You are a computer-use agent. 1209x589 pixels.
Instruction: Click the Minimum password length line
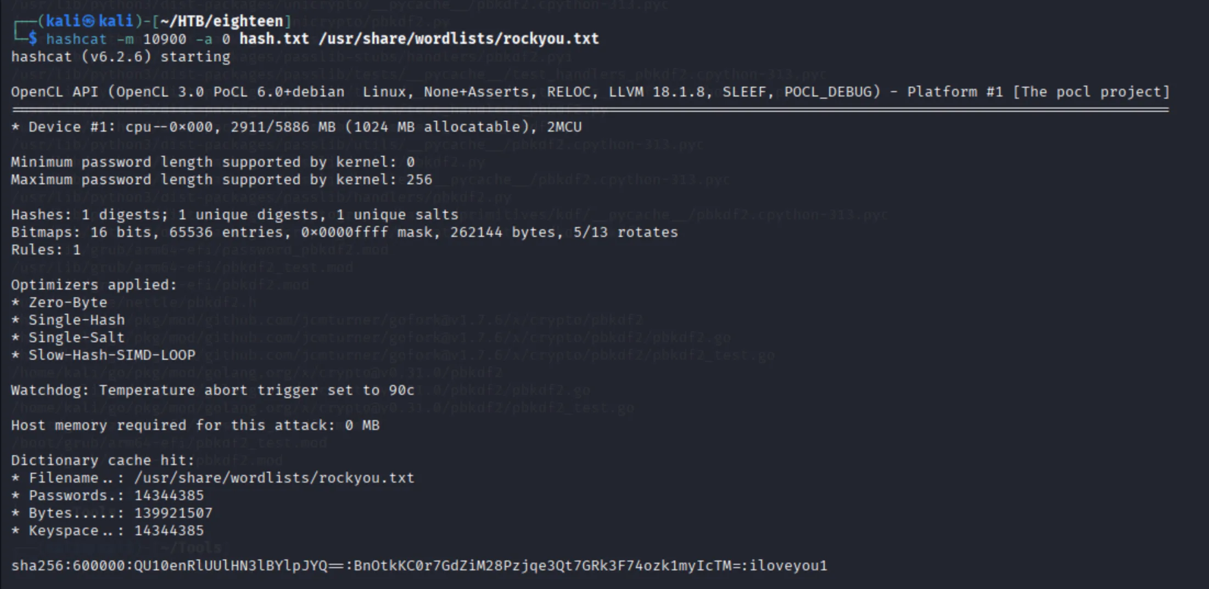(x=212, y=162)
